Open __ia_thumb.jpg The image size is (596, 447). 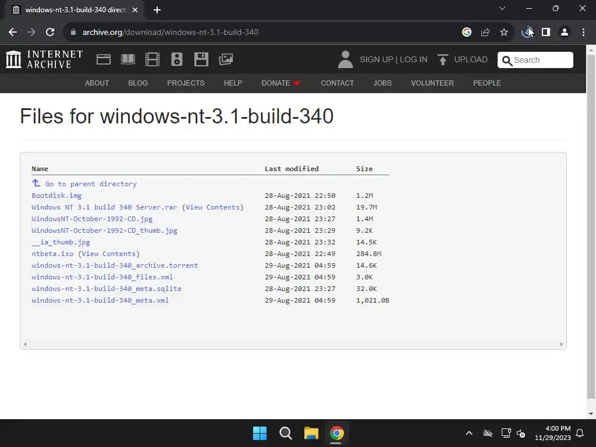pyautogui.click(x=61, y=242)
